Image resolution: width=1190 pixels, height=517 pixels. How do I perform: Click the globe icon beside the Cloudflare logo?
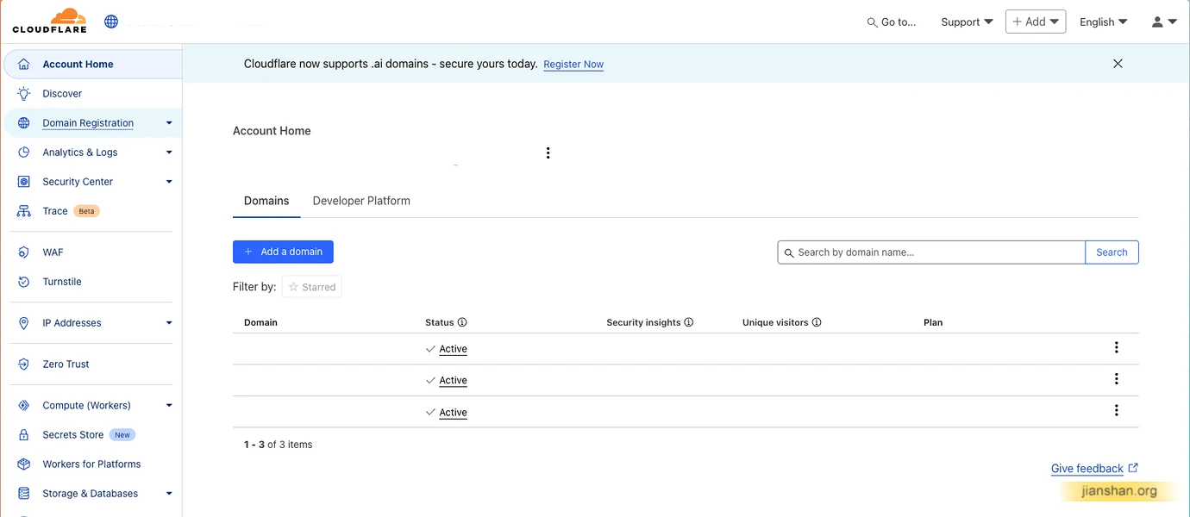111,22
